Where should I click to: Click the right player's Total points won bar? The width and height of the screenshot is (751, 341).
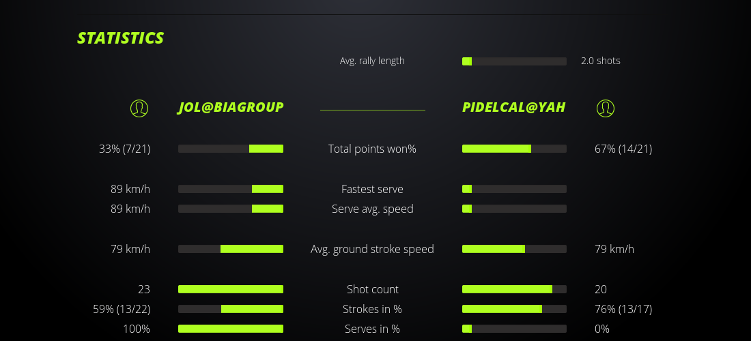(x=514, y=149)
